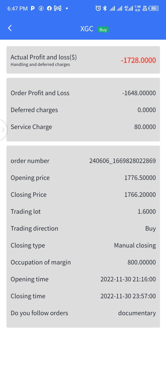Tap the documentary follow orders value
166x369 pixels.
click(x=137, y=313)
